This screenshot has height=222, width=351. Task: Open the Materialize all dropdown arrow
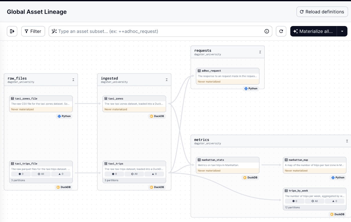(342, 31)
